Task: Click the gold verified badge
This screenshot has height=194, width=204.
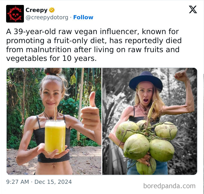Action: tap(52, 10)
